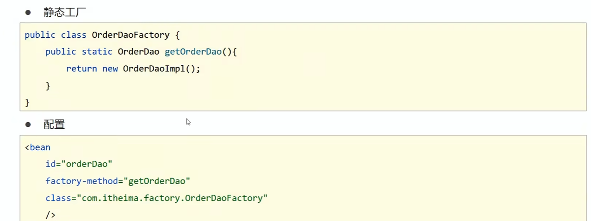591x221 pixels.
Task: Click the self-closing /> of bean tag
Action: tap(50, 215)
